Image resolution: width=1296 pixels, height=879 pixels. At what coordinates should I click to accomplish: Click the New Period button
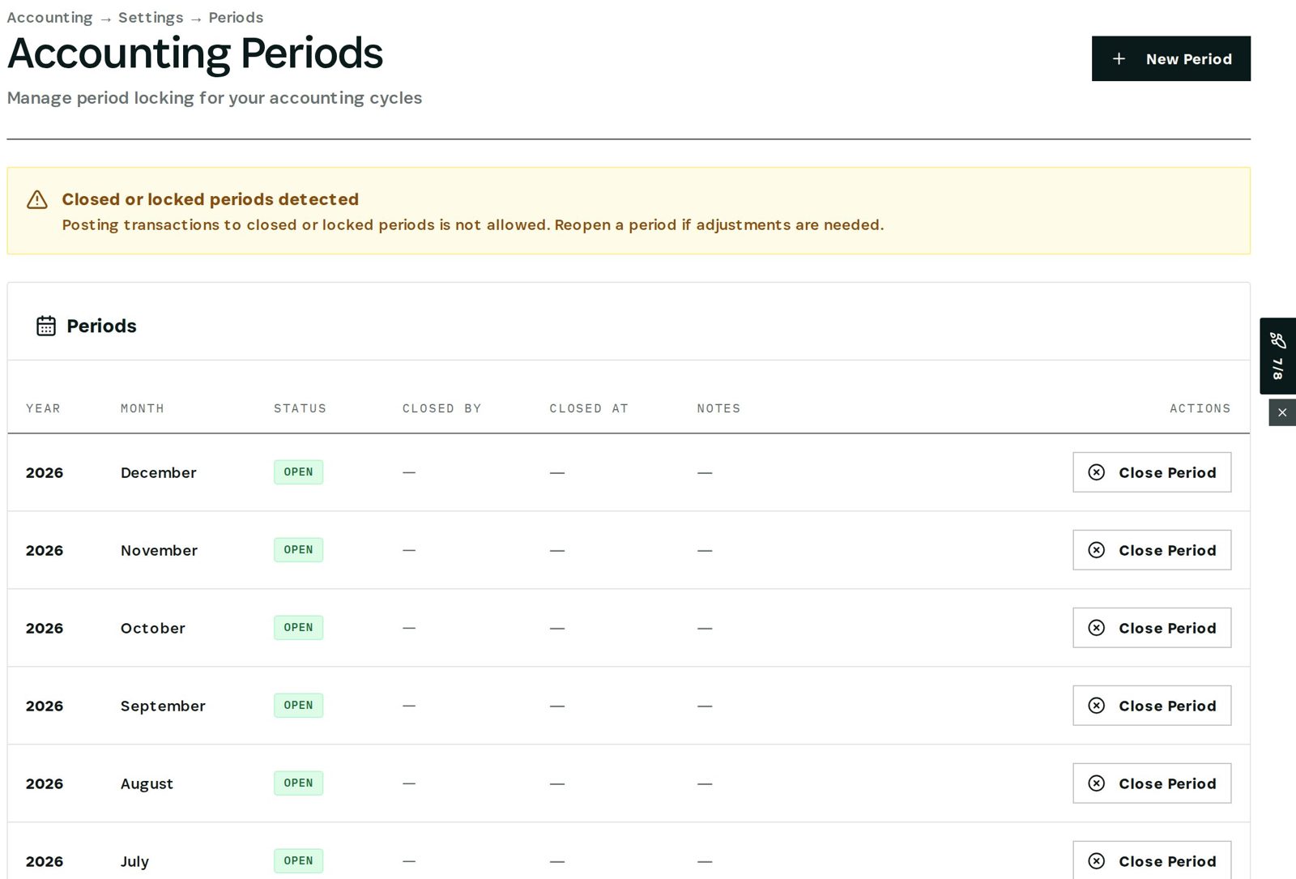point(1170,58)
